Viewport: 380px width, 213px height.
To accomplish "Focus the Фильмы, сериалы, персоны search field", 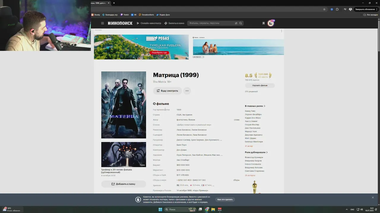I will (211, 23).
